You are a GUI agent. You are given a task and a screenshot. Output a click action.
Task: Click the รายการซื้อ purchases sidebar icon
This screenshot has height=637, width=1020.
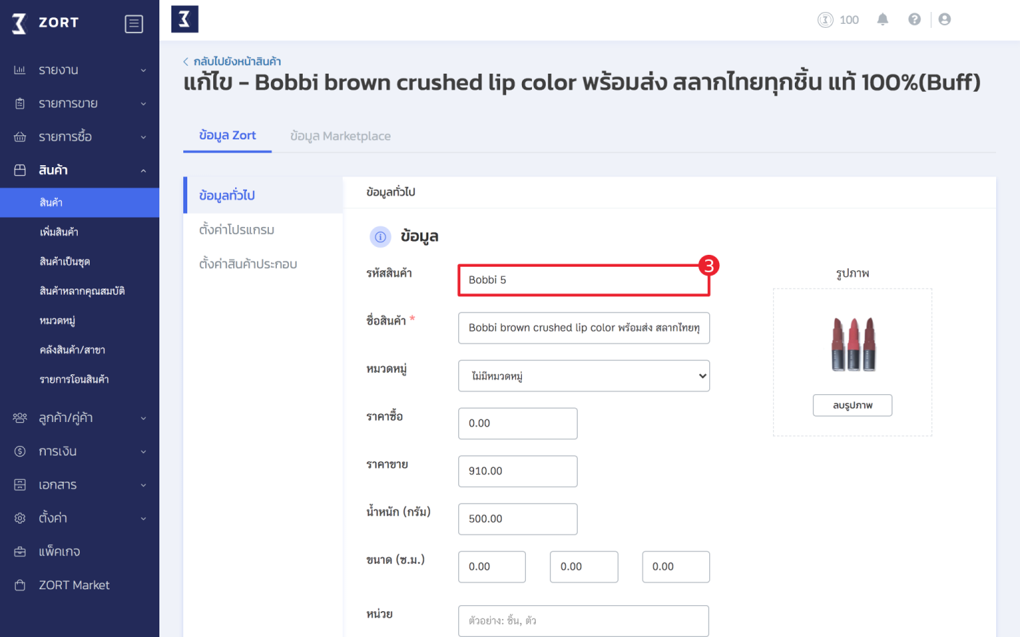[20, 137]
